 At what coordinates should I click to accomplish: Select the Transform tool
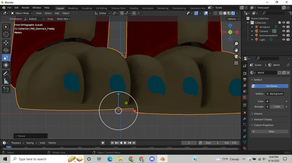[6, 65]
